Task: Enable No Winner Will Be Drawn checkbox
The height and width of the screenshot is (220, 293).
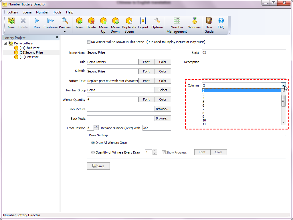Action: [89, 42]
